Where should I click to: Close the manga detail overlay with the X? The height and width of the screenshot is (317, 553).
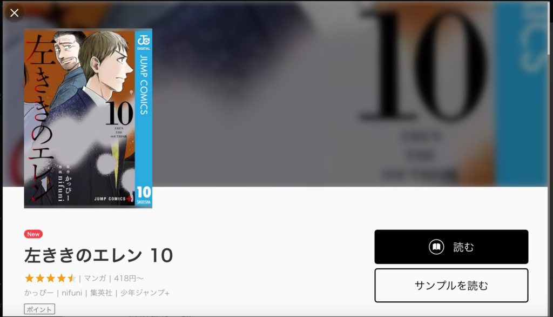click(14, 13)
